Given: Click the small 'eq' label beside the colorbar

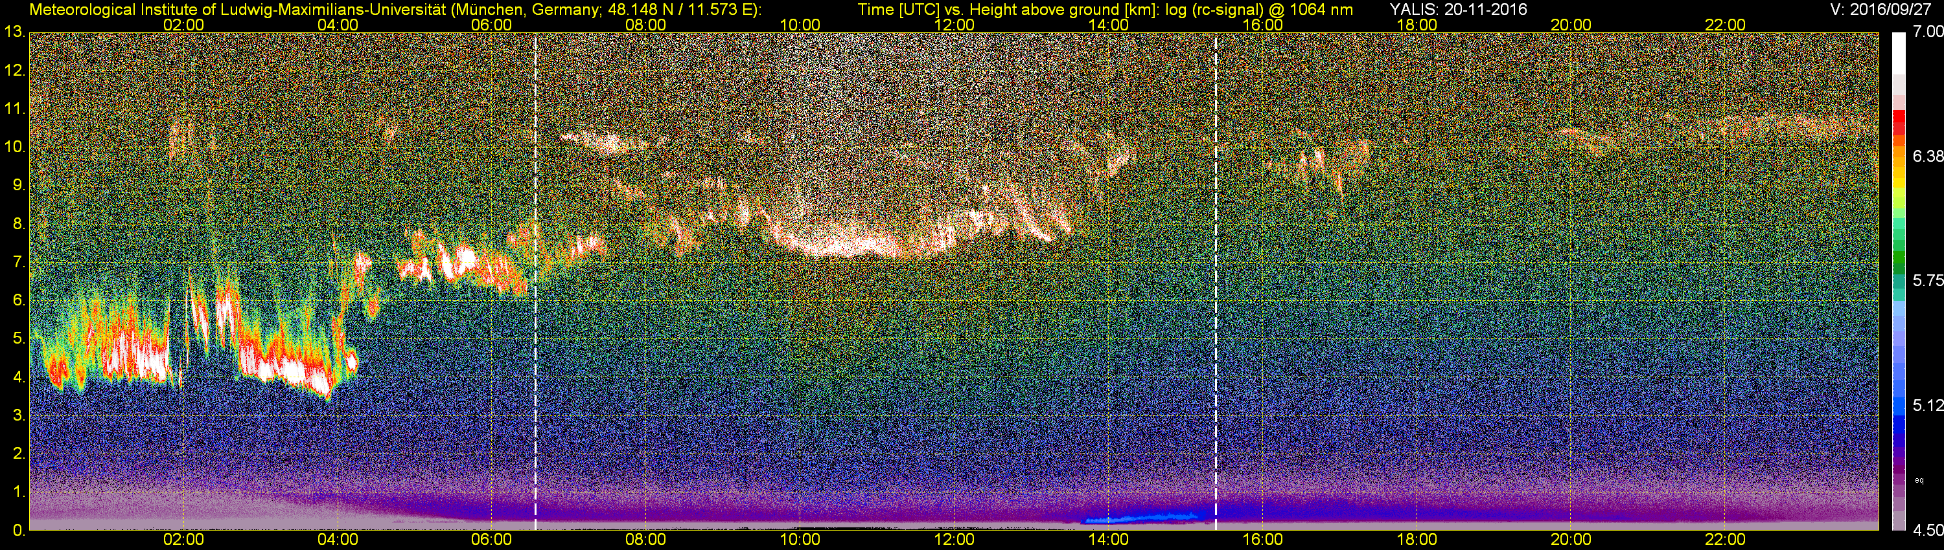Looking at the screenshot, I should (1919, 479).
